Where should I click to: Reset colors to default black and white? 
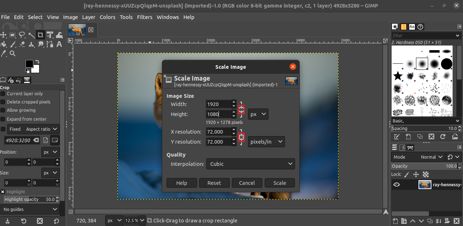[27, 71]
